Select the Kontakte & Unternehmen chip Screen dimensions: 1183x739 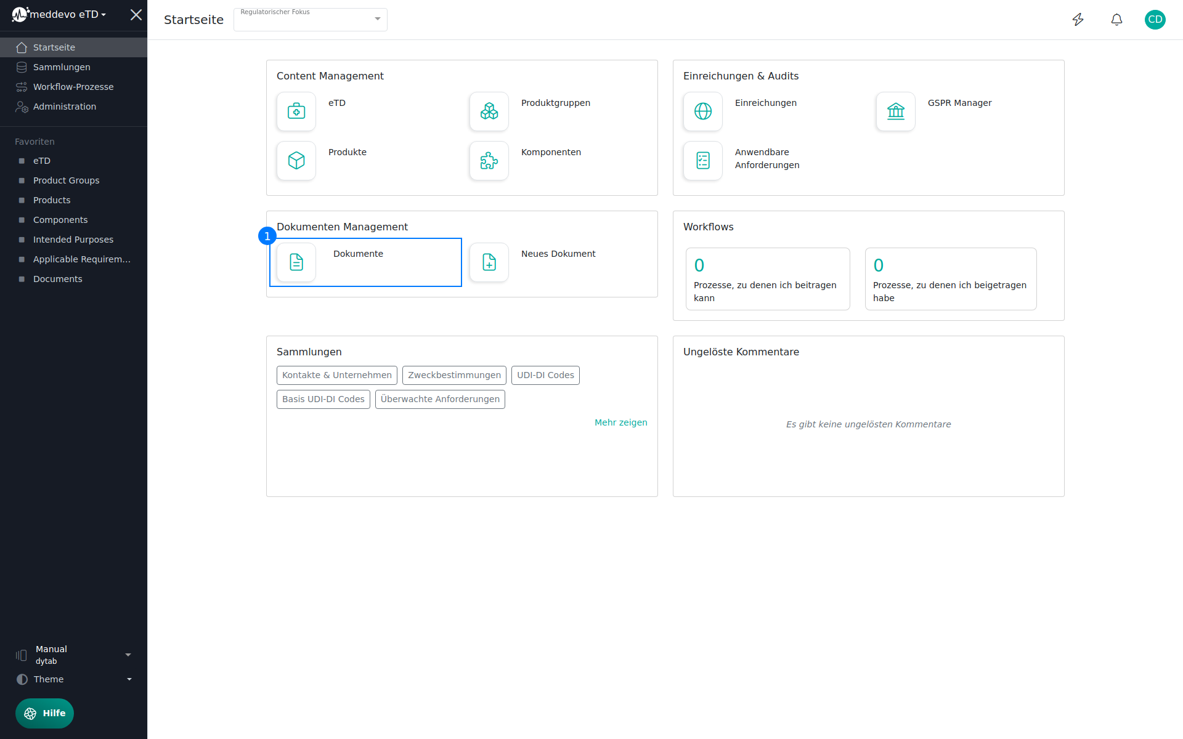337,375
